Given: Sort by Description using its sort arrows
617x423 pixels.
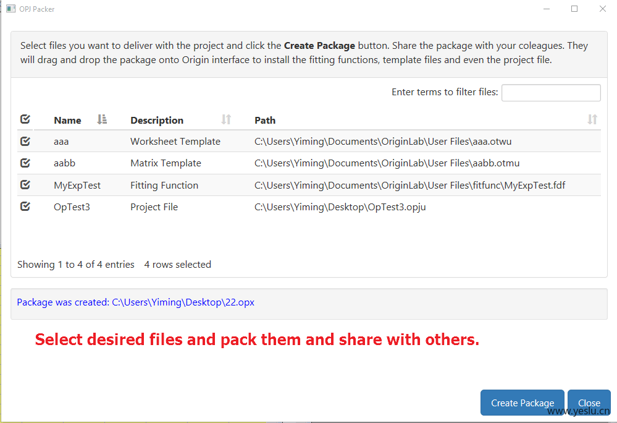Looking at the screenshot, I should coord(226,119).
